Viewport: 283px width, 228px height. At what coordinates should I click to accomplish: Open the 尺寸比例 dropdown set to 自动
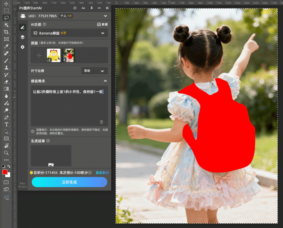pos(95,71)
